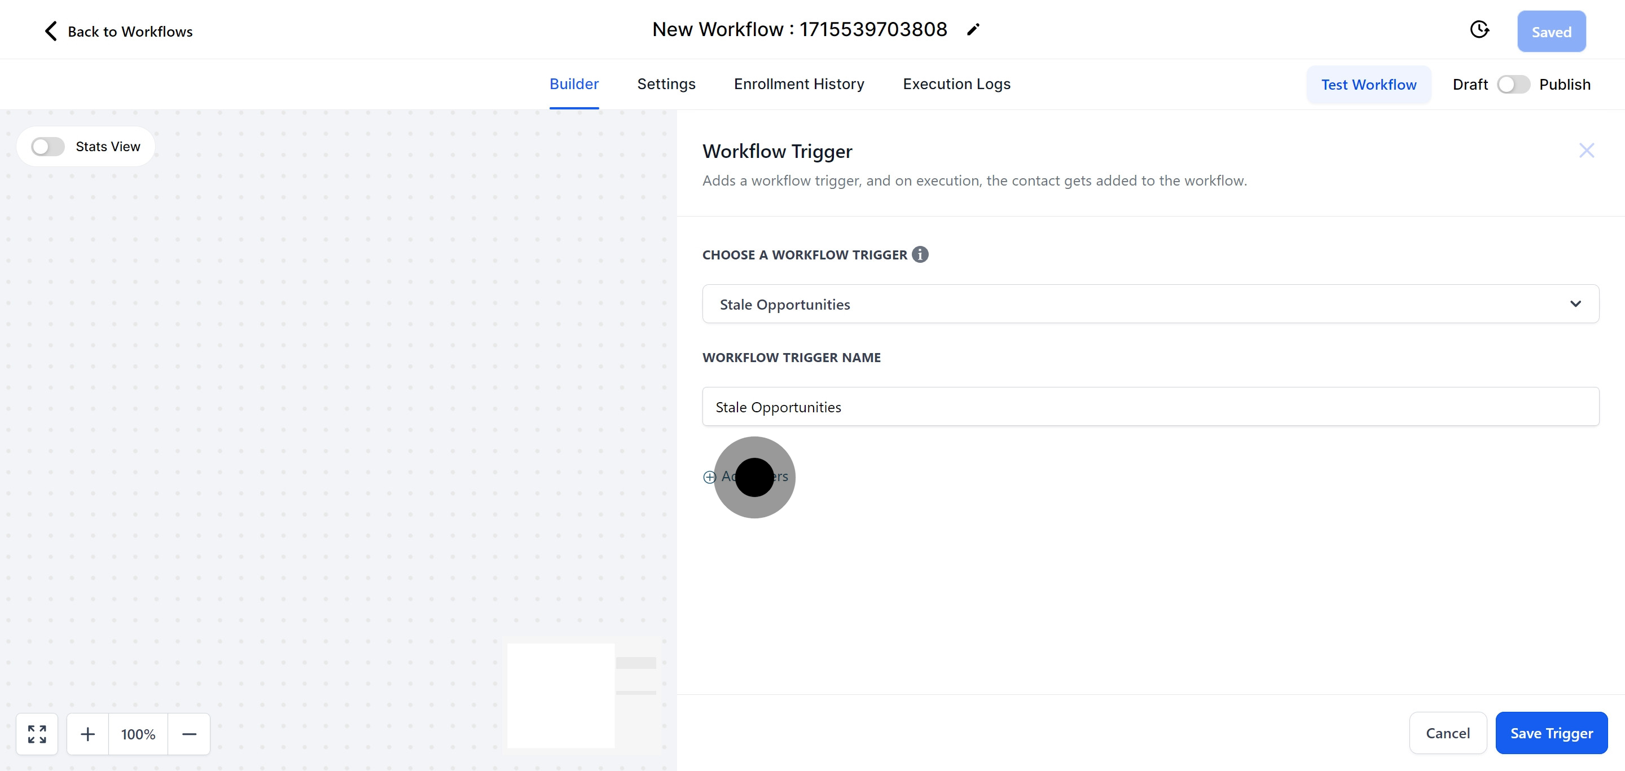Close the Workflow Trigger panel with the X
Viewport: 1625px width, 771px height.
[1587, 150]
